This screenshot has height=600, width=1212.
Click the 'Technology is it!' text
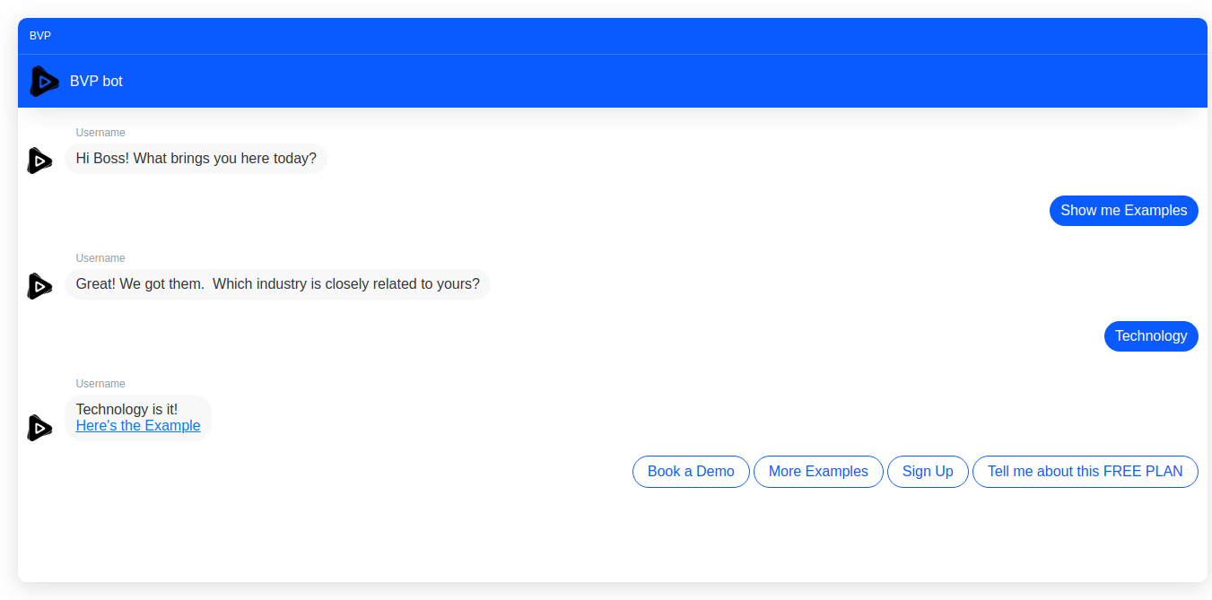point(126,410)
